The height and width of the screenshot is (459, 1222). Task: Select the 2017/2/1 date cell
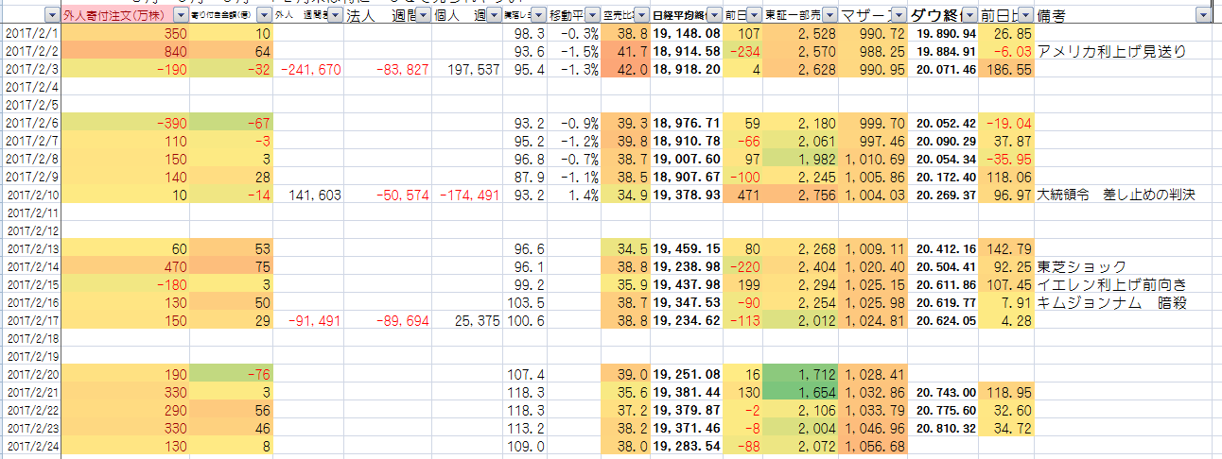[x=31, y=34]
